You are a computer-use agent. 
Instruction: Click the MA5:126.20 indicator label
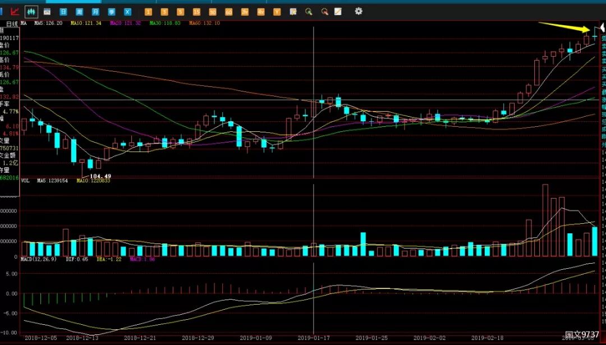(48, 23)
